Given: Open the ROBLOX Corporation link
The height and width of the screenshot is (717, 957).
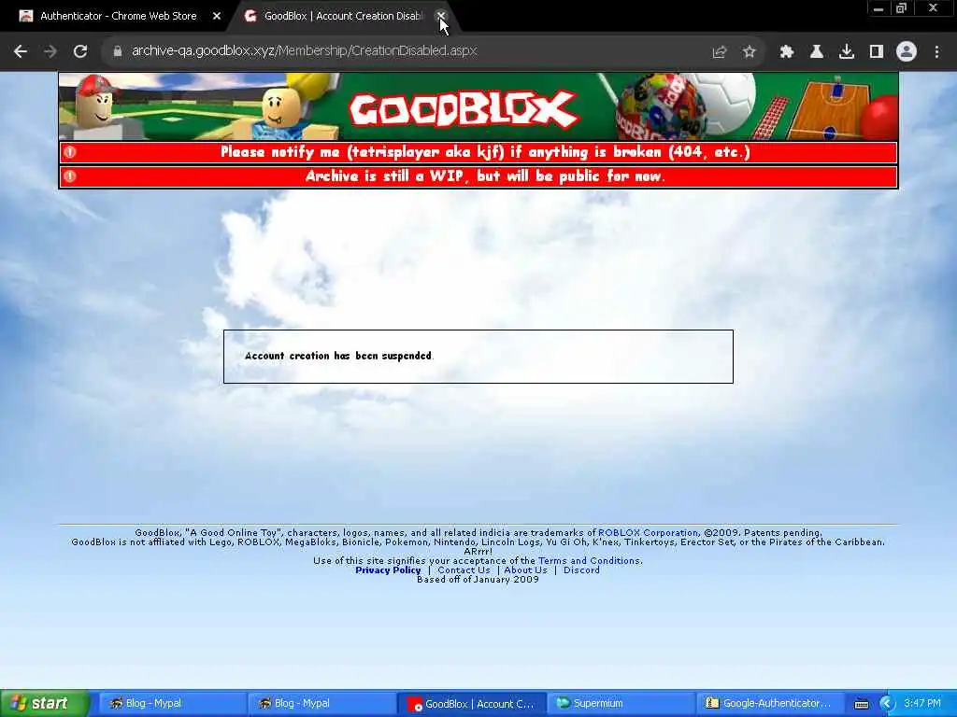Looking at the screenshot, I should pyautogui.click(x=648, y=533).
